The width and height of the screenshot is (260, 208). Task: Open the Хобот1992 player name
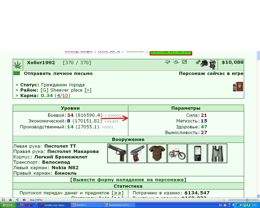pyautogui.click(x=41, y=63)
